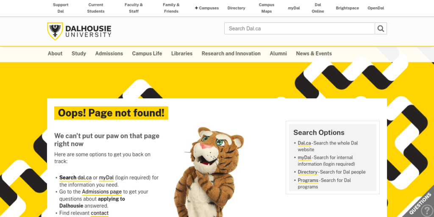Open Admissions in main navigation
434x217 pixels.
[109, 54]
